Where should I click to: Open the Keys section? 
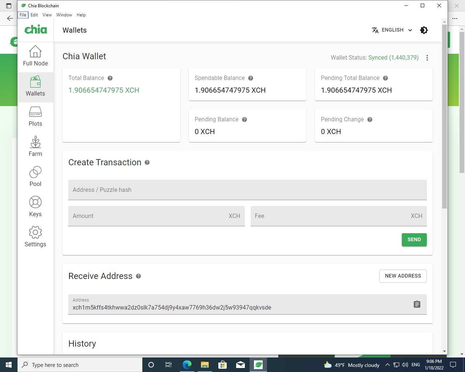point(35,207)
